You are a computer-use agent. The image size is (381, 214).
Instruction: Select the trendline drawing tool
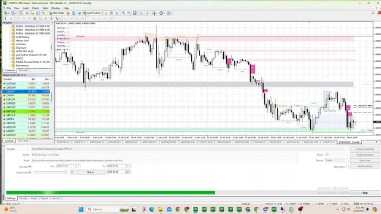point(29,18)
